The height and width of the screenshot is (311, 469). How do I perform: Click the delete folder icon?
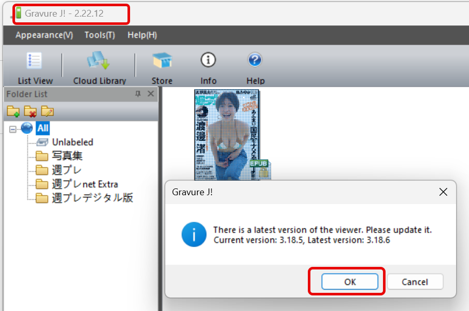click(x=30, y=111)
